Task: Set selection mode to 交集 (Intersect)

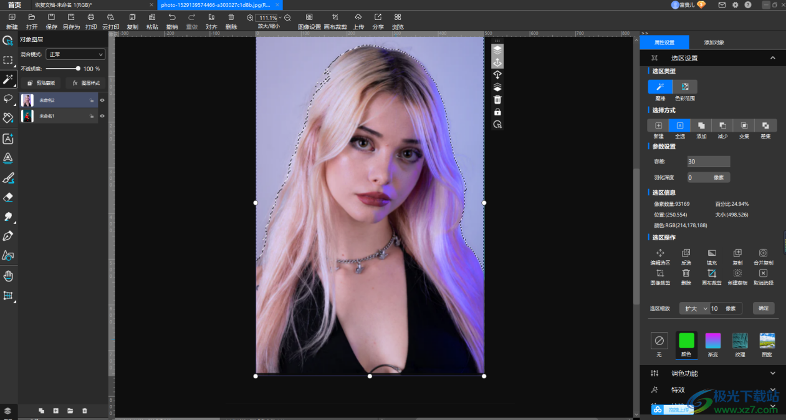Action: [744, 125]
